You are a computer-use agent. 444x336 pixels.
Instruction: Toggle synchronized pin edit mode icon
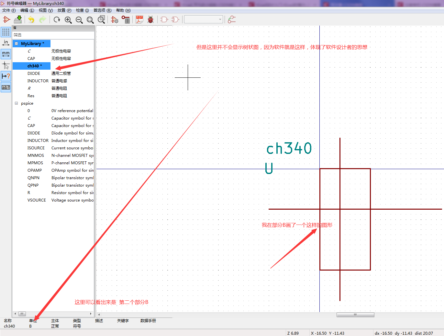click(232, 20)
